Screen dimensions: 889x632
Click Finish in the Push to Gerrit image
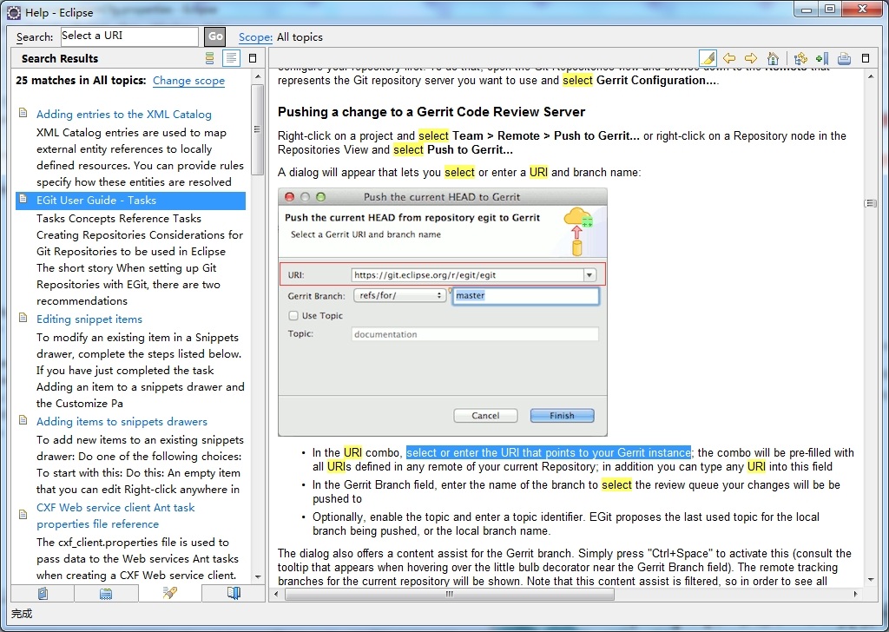[x=562, y=416]
